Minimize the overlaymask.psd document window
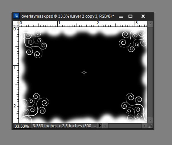Viewport: 172px width, 145px height. coord(121,17)
